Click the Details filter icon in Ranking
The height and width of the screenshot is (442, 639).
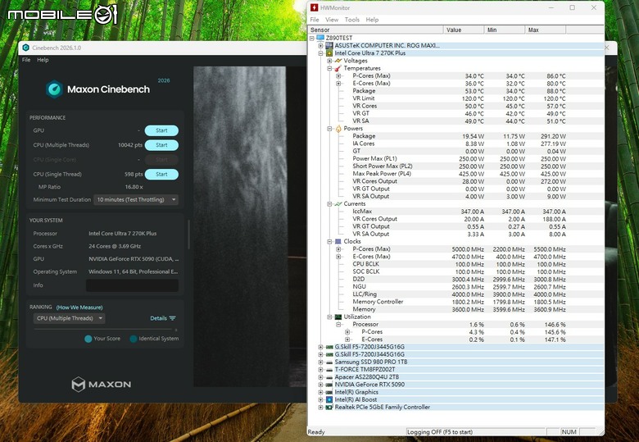pyautogui.click(x=172, y=318)
